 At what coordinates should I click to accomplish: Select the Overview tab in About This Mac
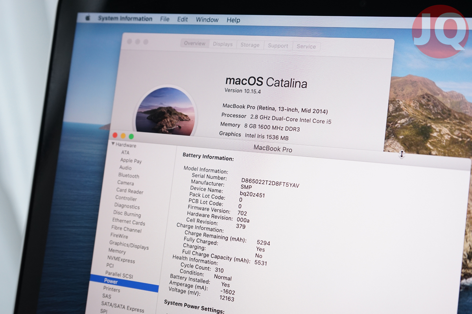click(x=195, y=44)
